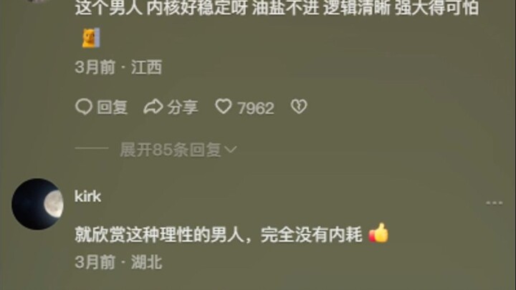Image resolution: width=516 pixels, height=290 pixels.
Task: Open kirk's moon profile avatar
Action: (37, 204)
